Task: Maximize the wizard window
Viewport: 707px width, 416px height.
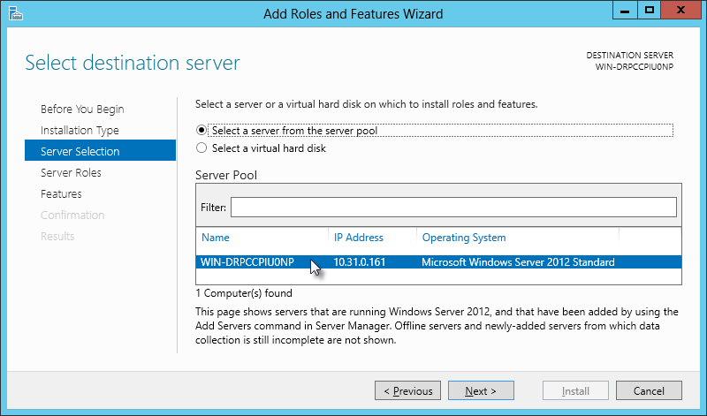Action: (x=650, y=11)
